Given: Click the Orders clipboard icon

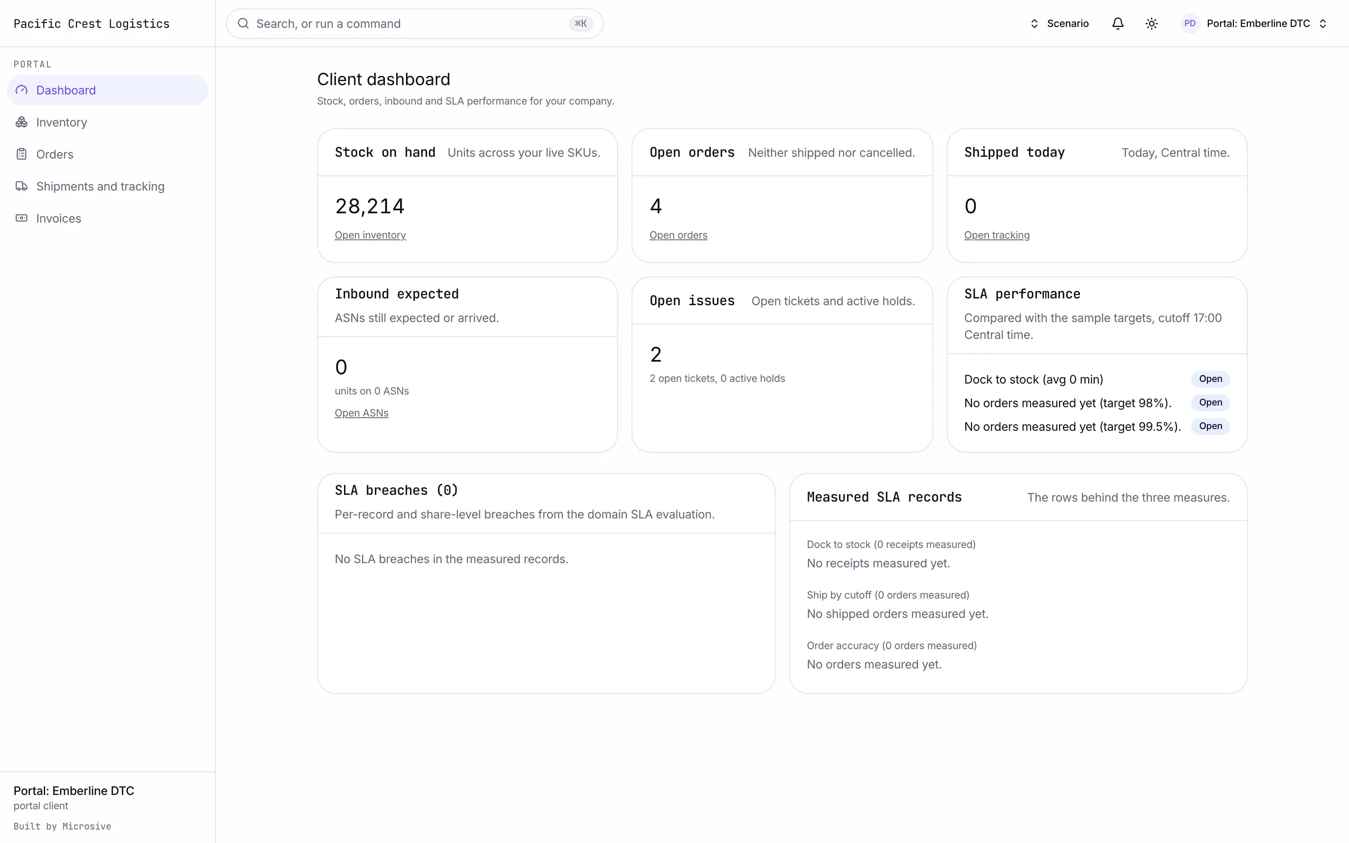Looking at the screenshot, I should [x=21, y=154].
